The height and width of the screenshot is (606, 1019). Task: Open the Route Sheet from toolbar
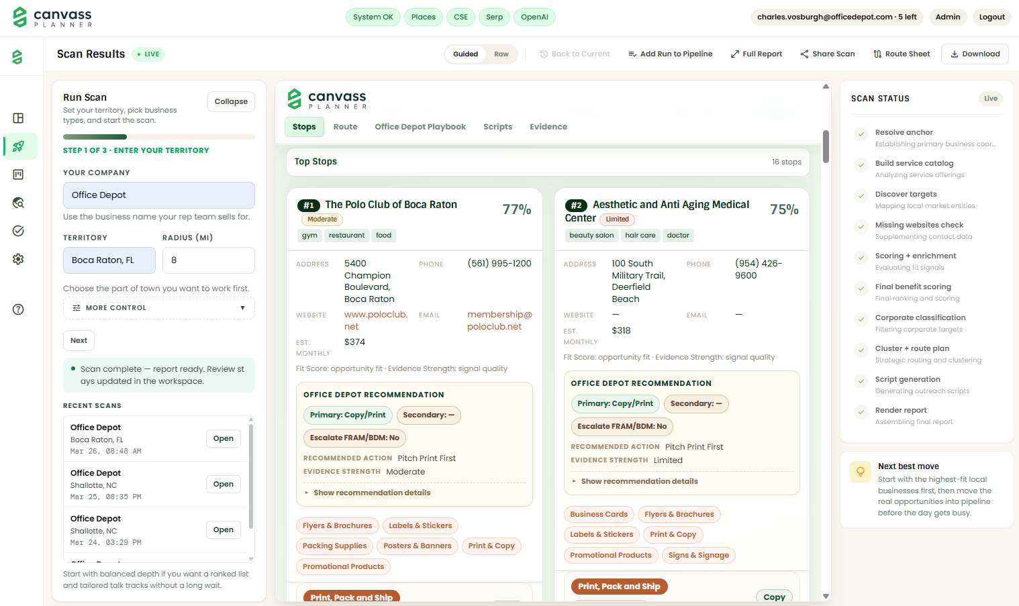(902, 54)
